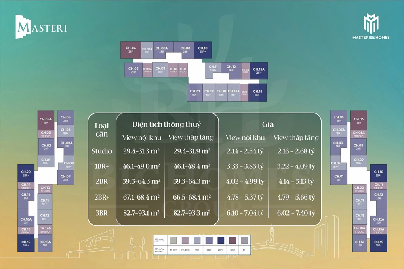Click the Masteri logo

pos(41,27)
